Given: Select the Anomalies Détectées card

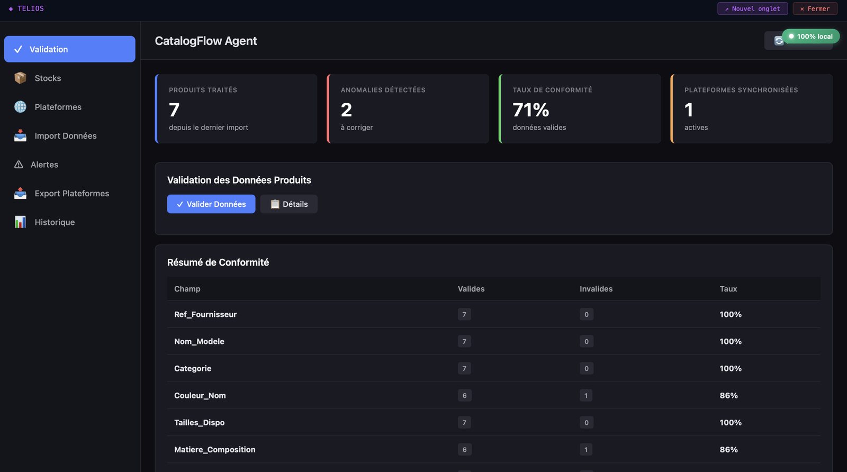Looking at the screenshot, I should 408,108.
